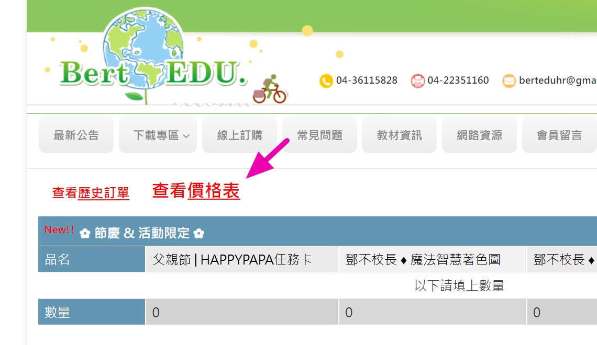Click the cyclist bicycle icon

click(x=270, y=89)
